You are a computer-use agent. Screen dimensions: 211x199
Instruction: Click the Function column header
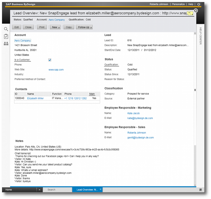point(58,94)
